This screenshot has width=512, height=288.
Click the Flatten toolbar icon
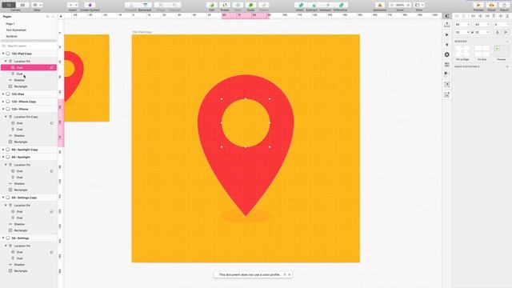pos(264,6)
